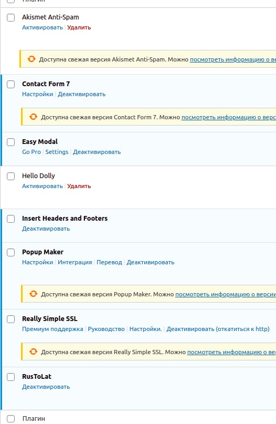The image size is (276, 424).
Task: Click Премиум поддержка for Really Simple SSL
Action: click(x=52, y=329)
